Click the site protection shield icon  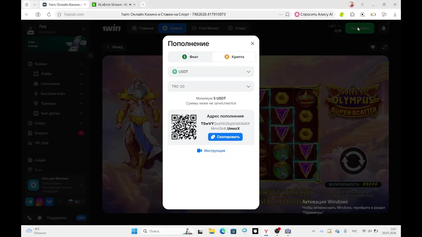coord(59,14)
